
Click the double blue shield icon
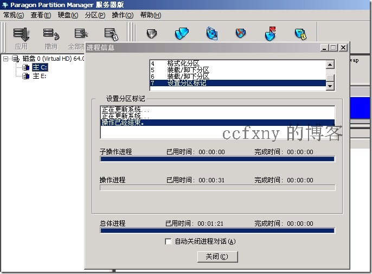tap(182, 33)
